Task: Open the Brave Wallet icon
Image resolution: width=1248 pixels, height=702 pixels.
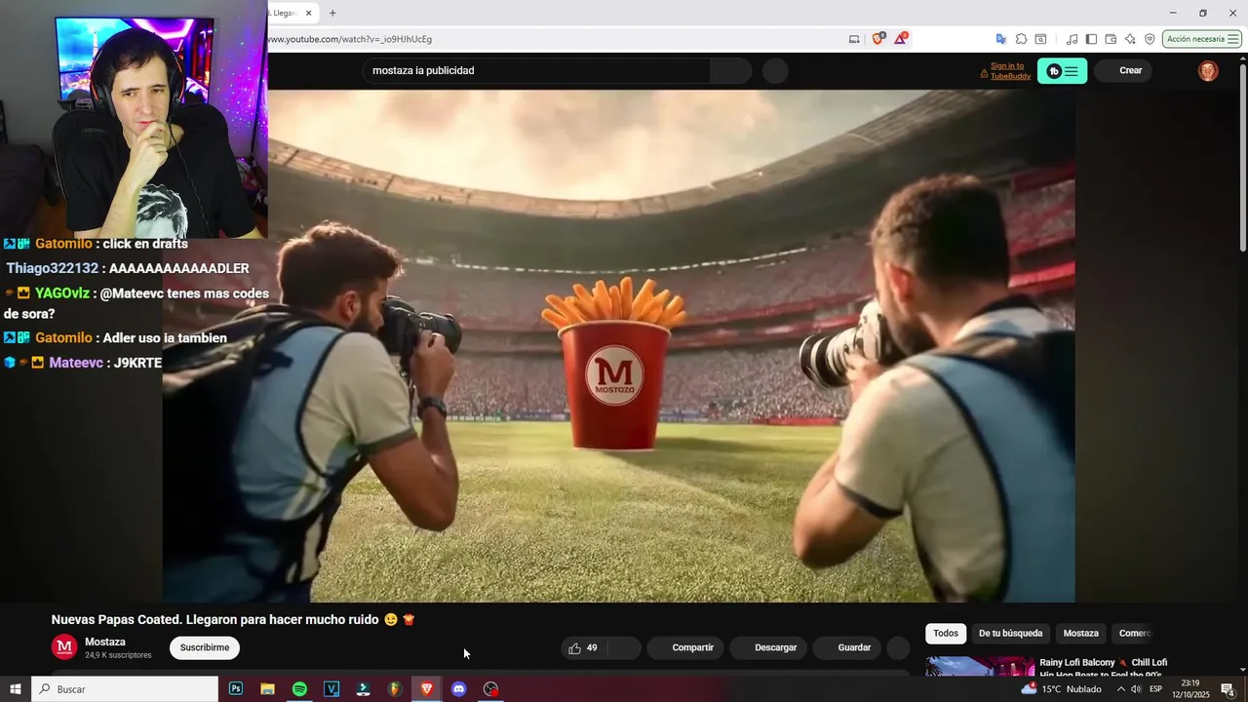Action: (1111, 39)
